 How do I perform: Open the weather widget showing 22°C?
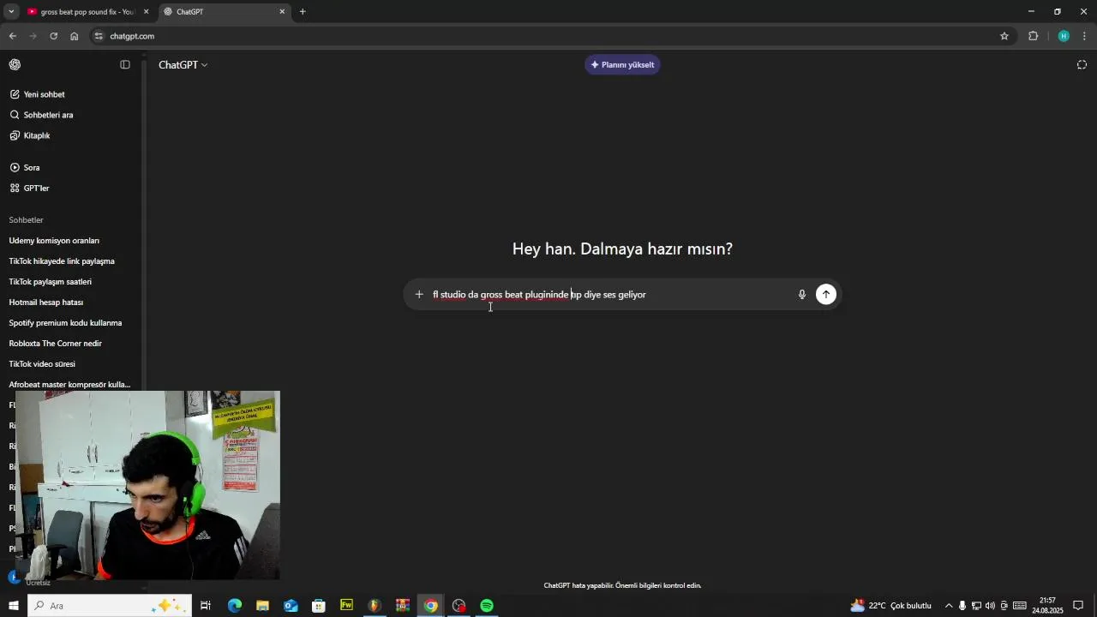point(890,606)
